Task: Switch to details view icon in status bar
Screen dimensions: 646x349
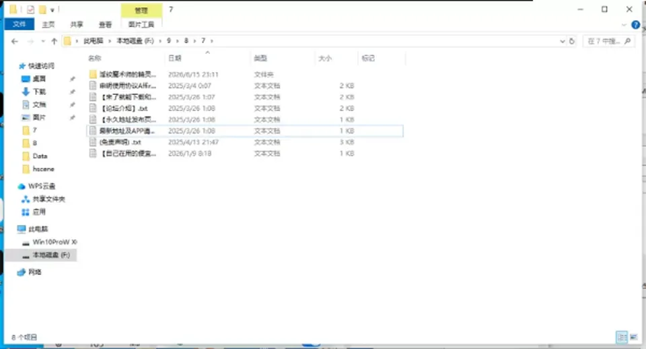Action: (622, 338)
